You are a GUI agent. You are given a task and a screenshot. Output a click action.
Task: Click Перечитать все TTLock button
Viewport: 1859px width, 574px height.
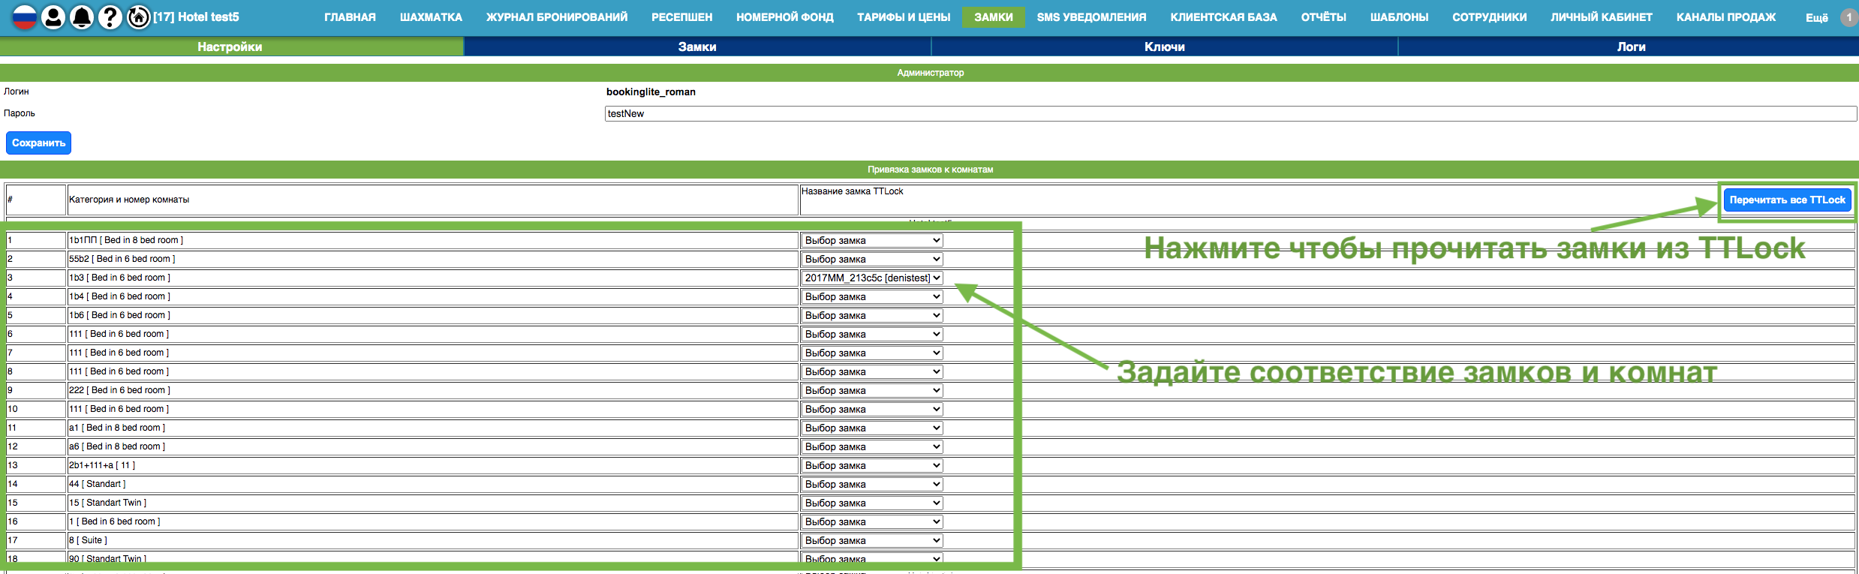(x=1787, y=200)
